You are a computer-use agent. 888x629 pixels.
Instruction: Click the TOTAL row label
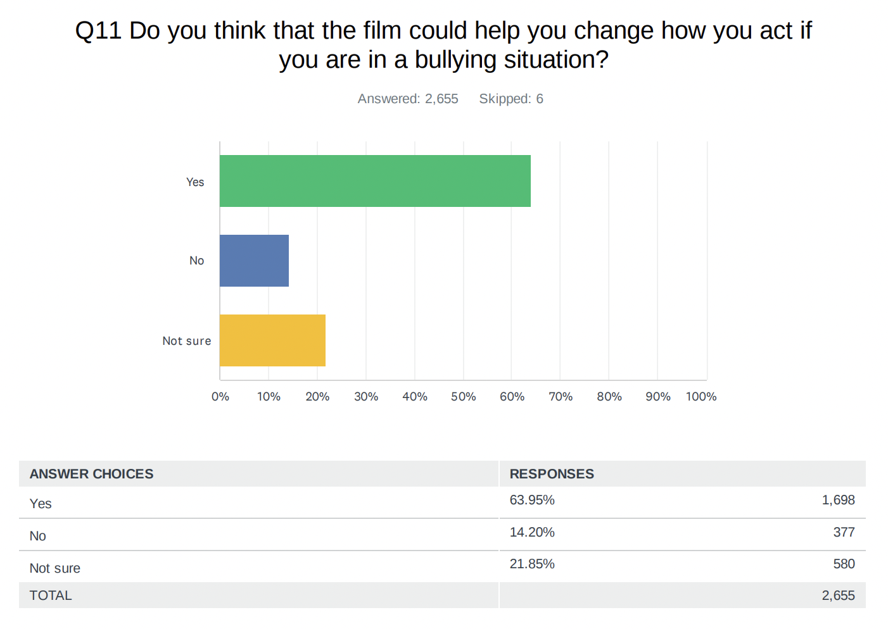pyautogui.click(x=51, y=595)
